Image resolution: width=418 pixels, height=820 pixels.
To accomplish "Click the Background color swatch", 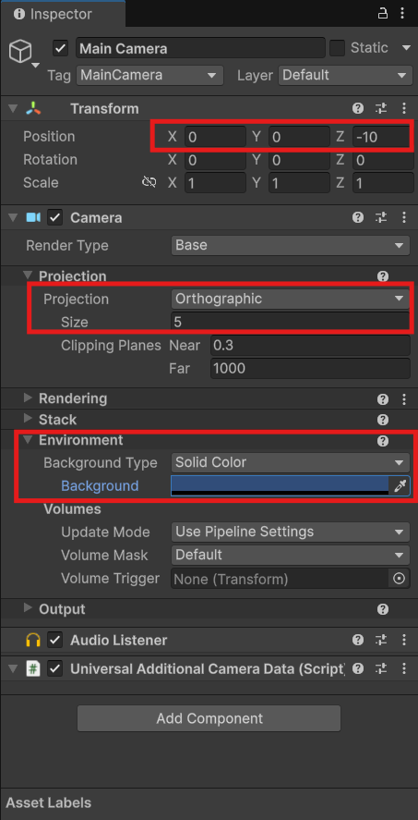I will pos(280,486).
